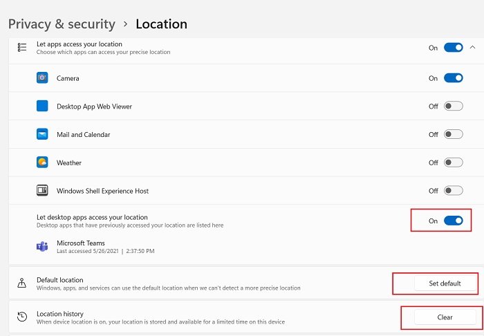This screenshot has height=336, width=484.
Task: Turn off Camera location access
Action: coord(453,78)
